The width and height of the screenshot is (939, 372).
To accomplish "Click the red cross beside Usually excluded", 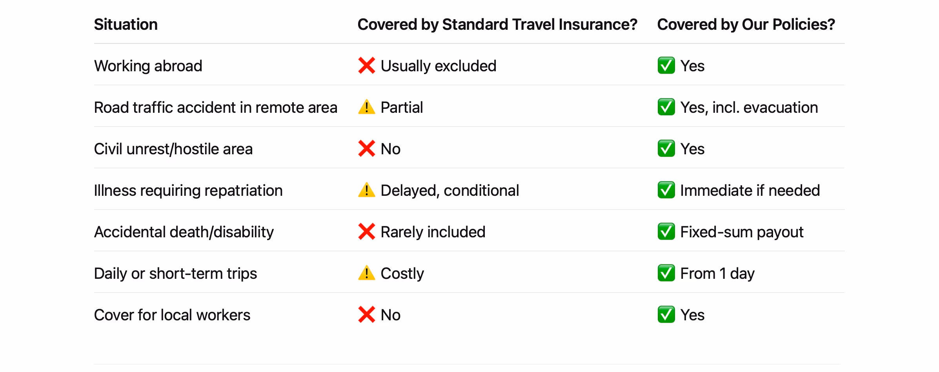I will [366, 65].
